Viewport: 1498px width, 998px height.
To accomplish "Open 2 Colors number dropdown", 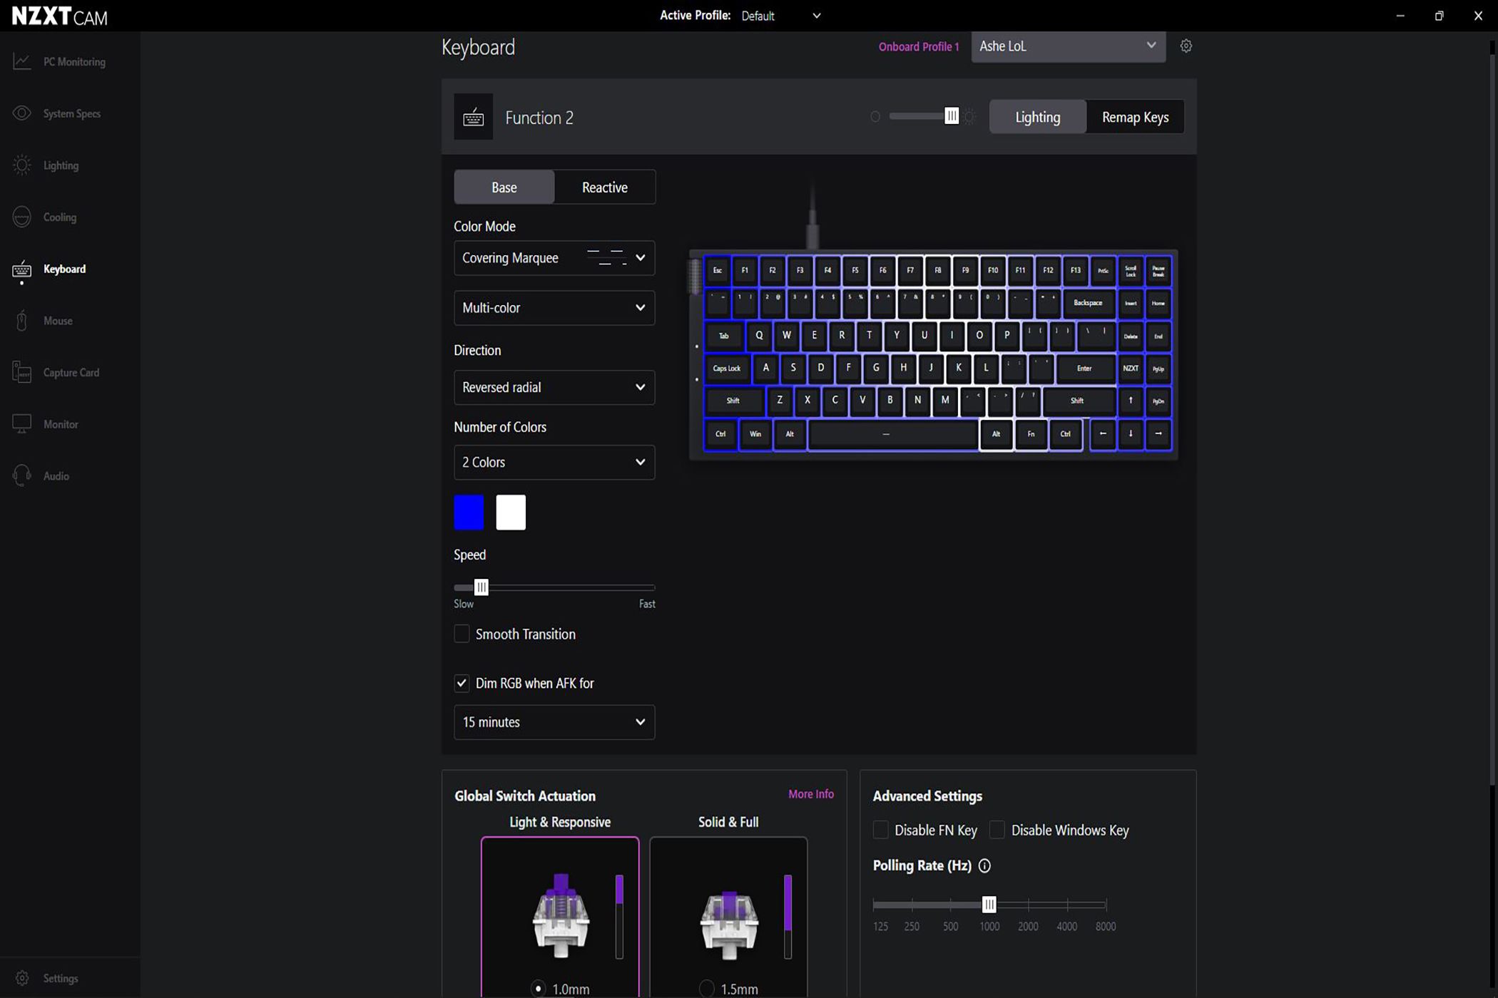I will (554, 462).
